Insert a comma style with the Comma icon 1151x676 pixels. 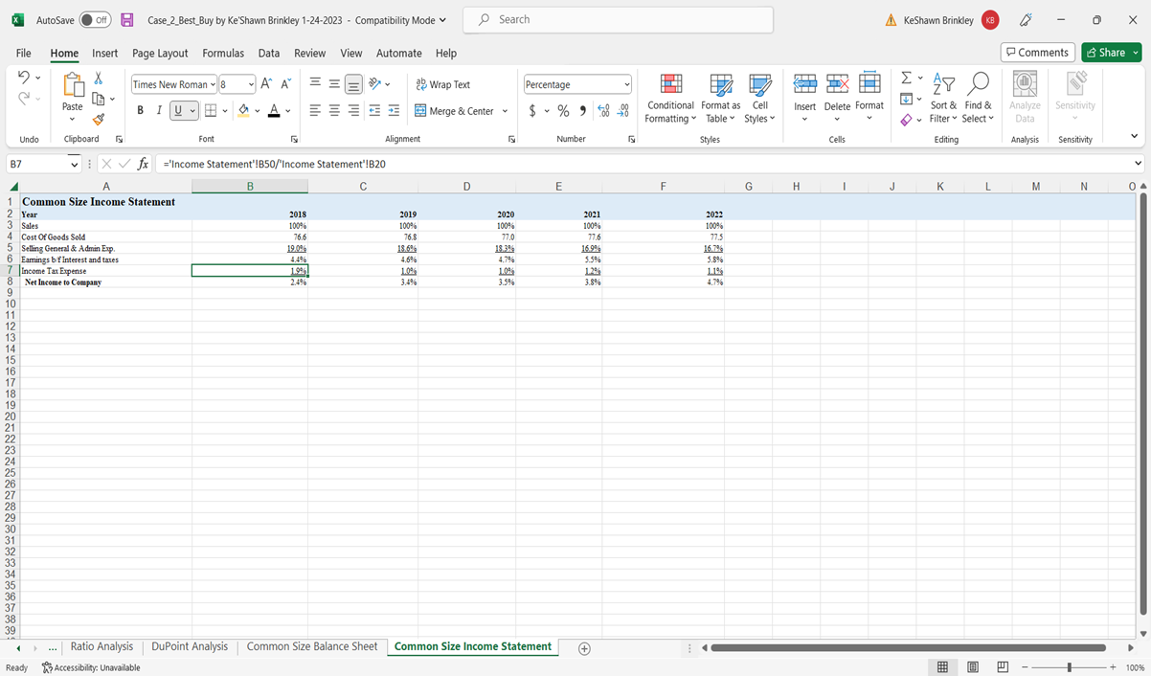click(582, 110)
